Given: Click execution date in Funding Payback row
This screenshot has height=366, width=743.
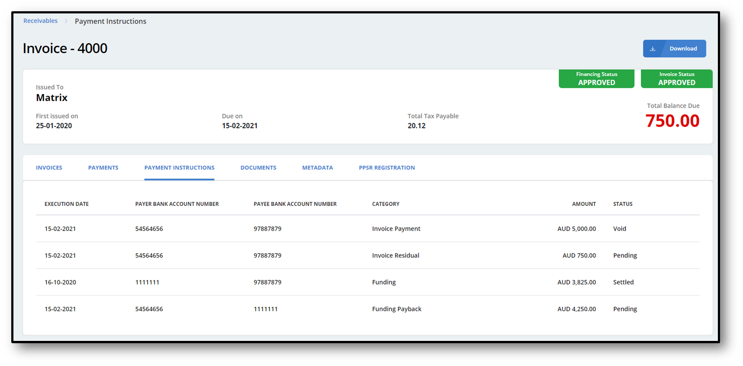Looking at the screenshot, I should click(x=60, y=309).
